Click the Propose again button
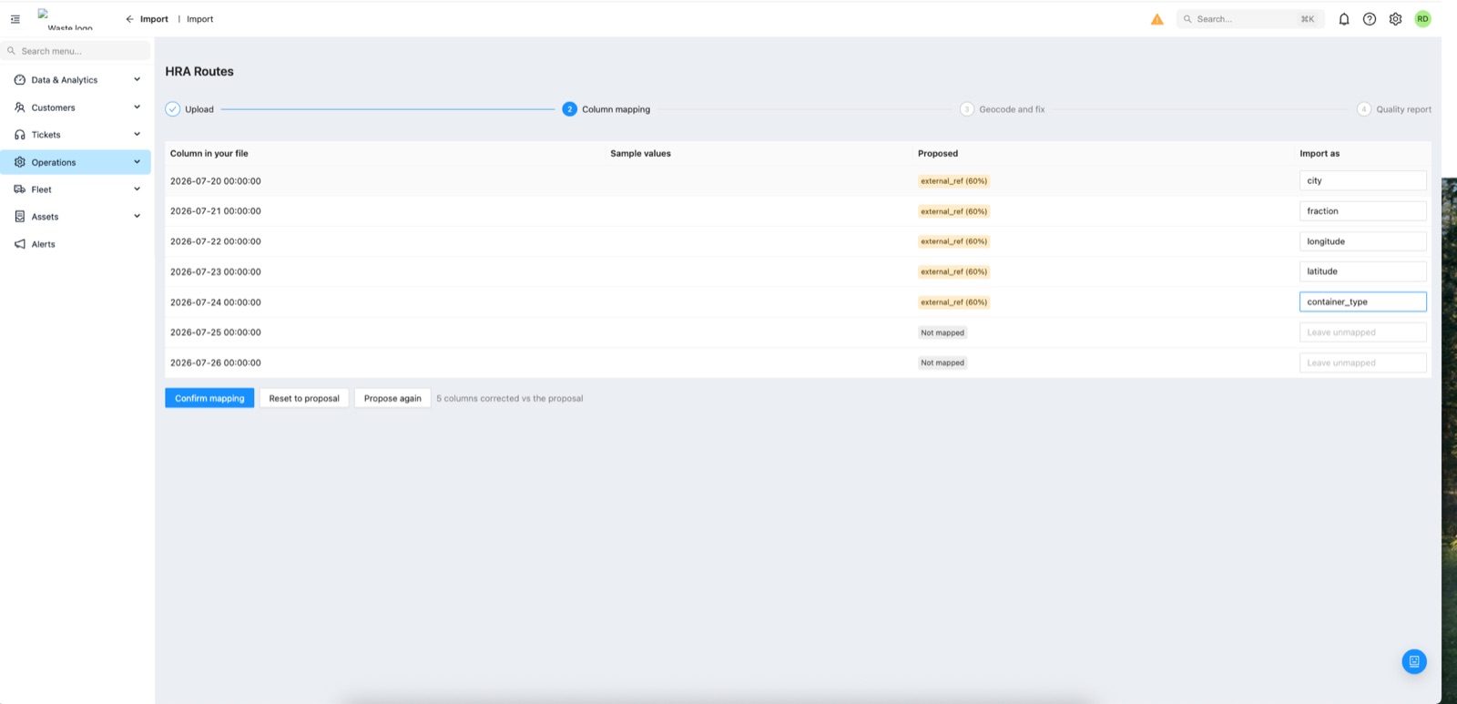This screenshot has height=704, width=1457. click(x=392, y=398)
